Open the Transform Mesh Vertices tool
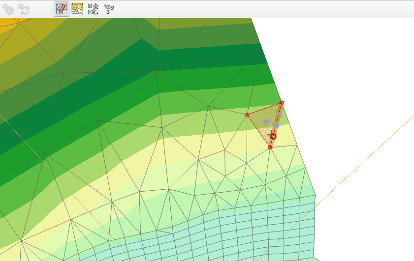The height and width of the screenshot is (261, 414). point(93,8)
